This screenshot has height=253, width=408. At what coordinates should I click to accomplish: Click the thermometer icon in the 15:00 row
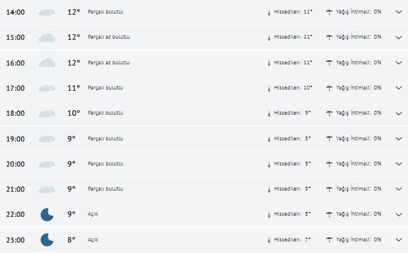click(268, 37)
